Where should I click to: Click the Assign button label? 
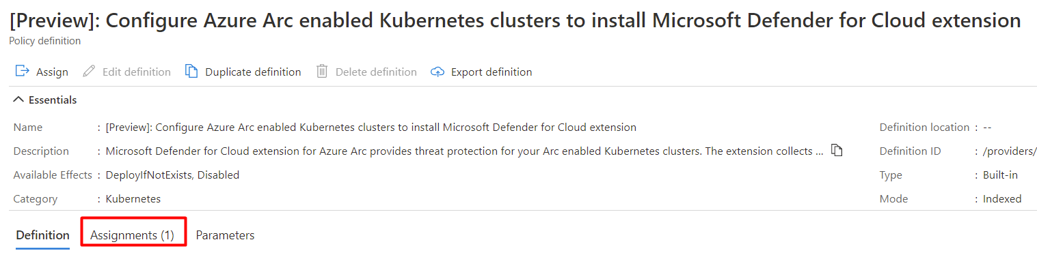click(52, 72)
